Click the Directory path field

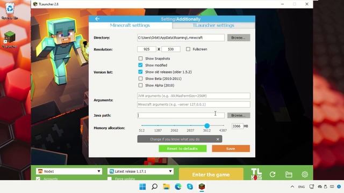tap(181, 38)
